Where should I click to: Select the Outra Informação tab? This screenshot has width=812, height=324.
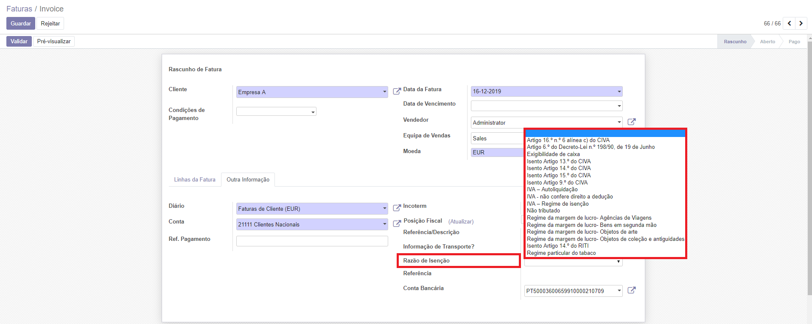pos(248,180)
